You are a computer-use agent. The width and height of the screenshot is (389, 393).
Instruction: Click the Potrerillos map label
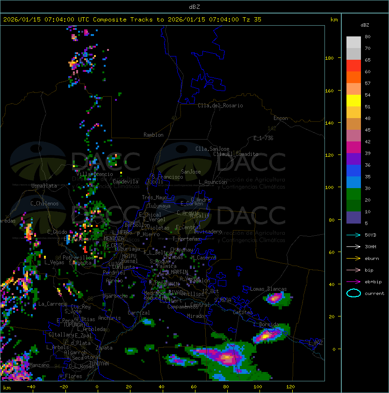coord(78,257)
